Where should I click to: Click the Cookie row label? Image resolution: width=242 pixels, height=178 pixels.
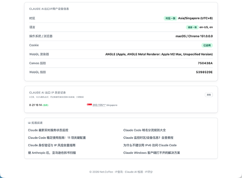click(34, 45)
